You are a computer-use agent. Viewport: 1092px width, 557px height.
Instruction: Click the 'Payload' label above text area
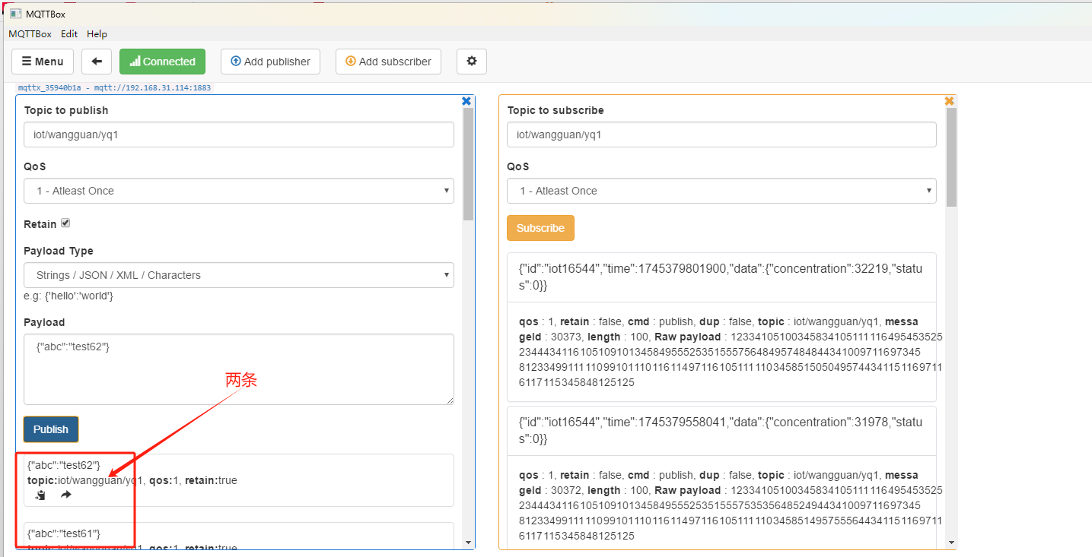click(x=44, y=322)
